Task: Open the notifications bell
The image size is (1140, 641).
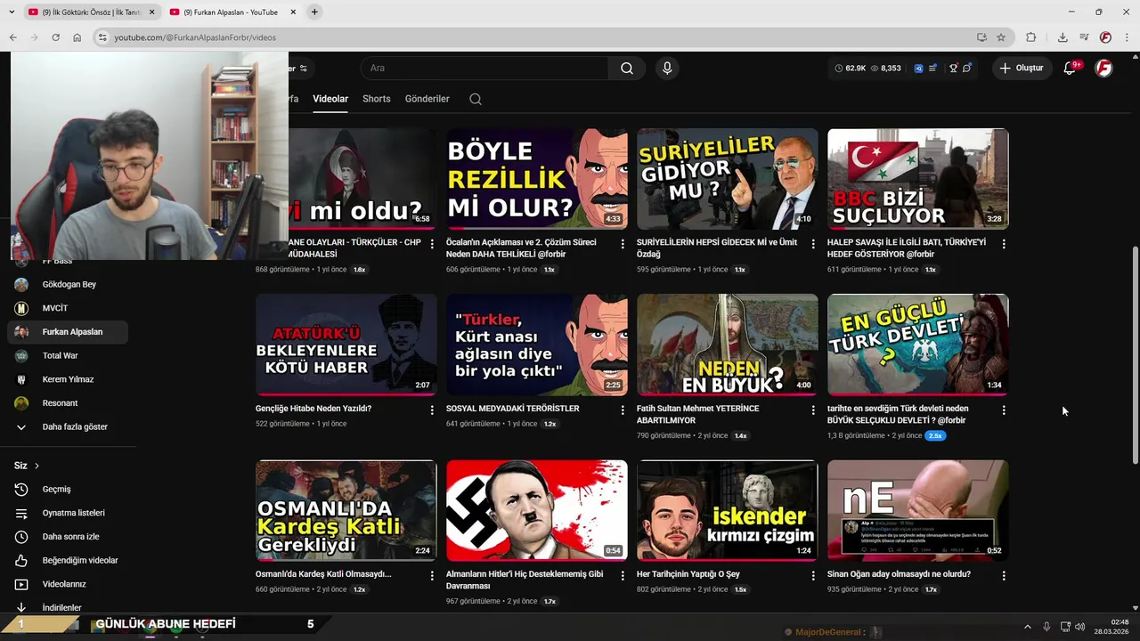Action: (x=1070, y=69)
